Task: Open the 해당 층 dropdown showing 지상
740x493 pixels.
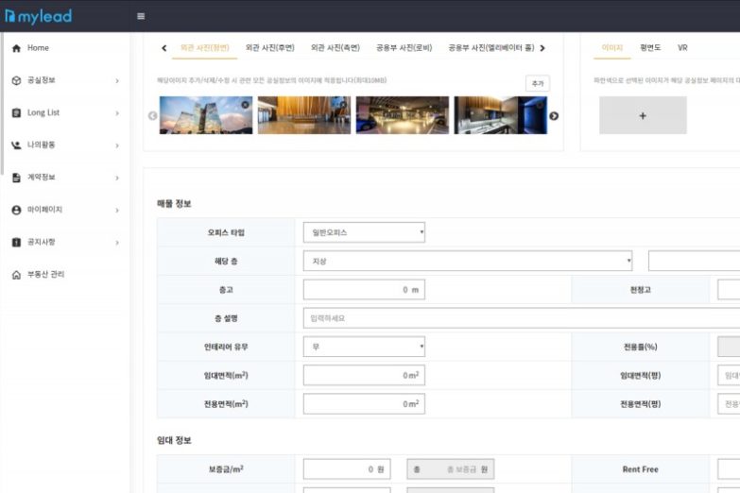Action: (468, 261)
